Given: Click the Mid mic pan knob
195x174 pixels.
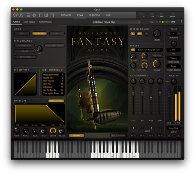Looking at the screenshot, I should 142,81.
